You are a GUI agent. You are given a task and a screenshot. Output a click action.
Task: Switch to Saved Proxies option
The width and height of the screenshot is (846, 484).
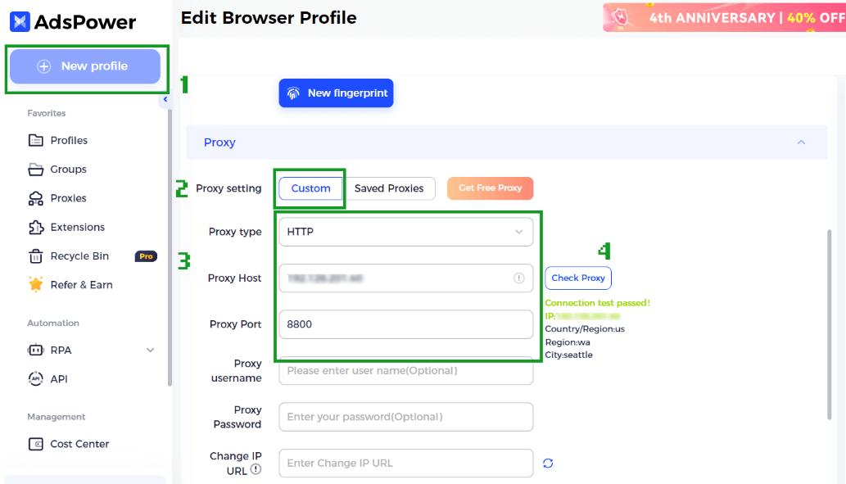point(389,188)
